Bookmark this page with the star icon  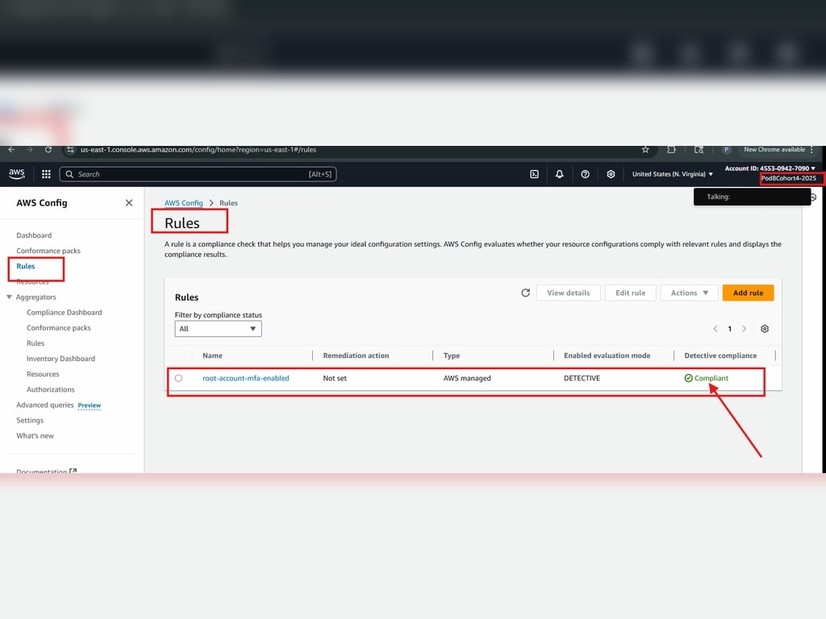pyautogui.click(x=645, y=149)
